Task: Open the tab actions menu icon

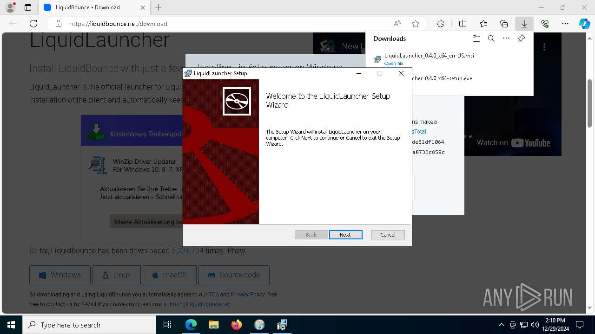Action: [28, 7]
